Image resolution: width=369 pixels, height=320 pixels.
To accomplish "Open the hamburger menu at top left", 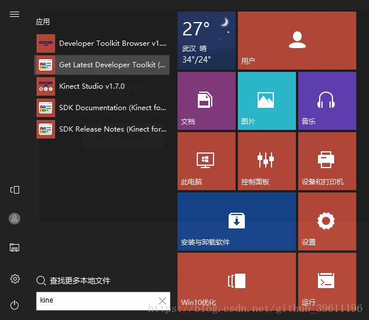I will click(15, 14).
